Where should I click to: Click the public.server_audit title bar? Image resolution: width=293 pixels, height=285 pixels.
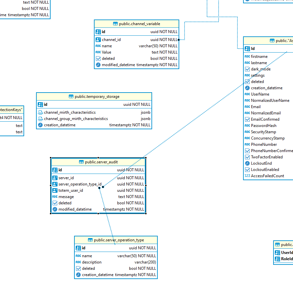pyautogui.click(x=98, y=162)
